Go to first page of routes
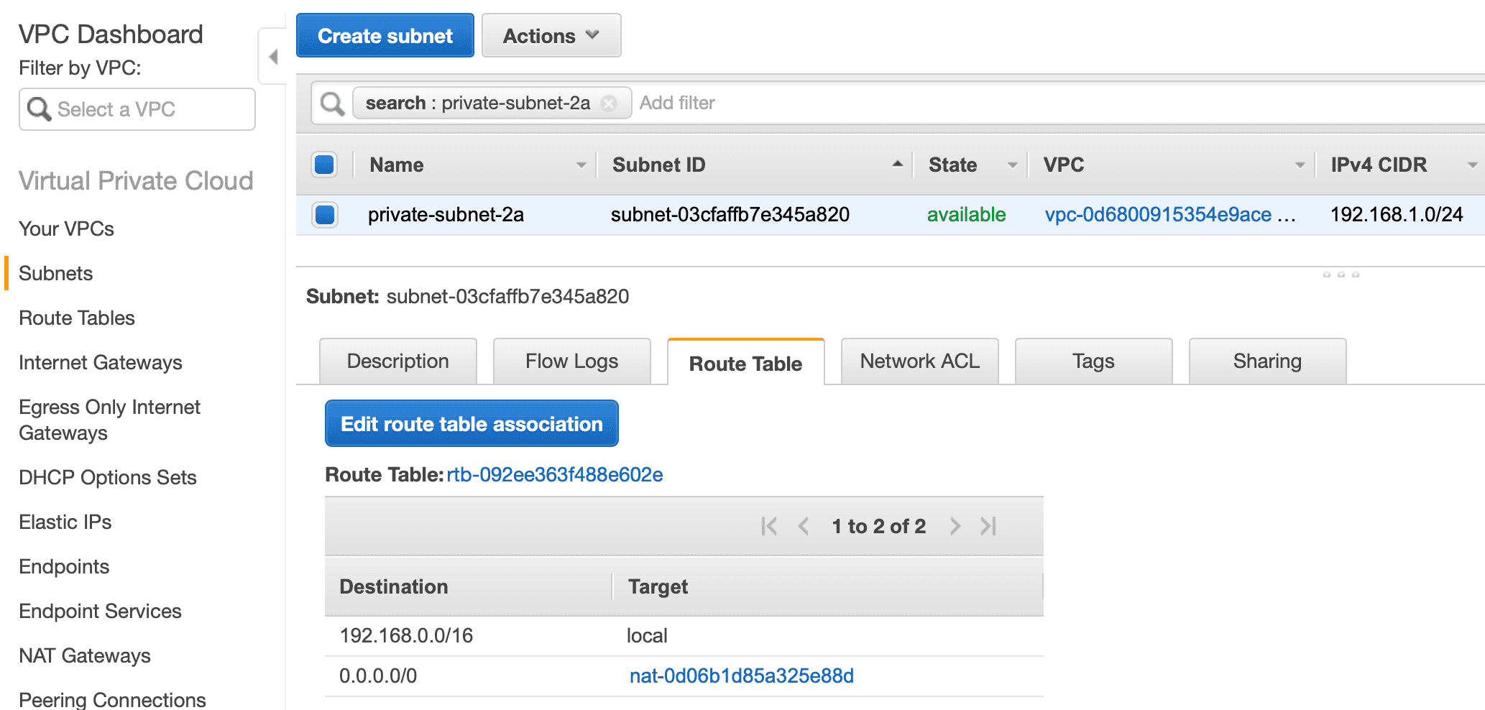 769,526
